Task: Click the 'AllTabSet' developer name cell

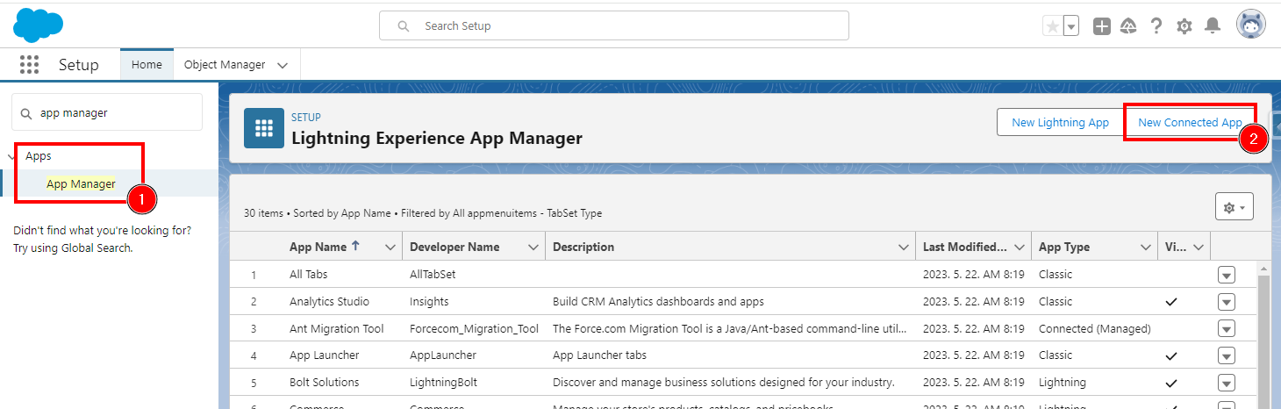Action: coord(433,274)
